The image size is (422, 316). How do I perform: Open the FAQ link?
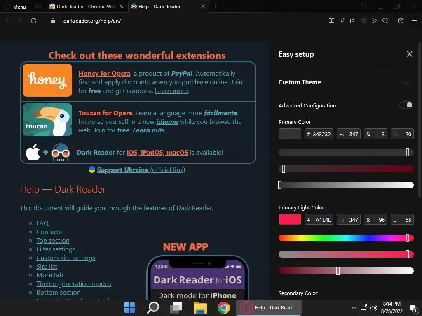[x=42, y=223]
